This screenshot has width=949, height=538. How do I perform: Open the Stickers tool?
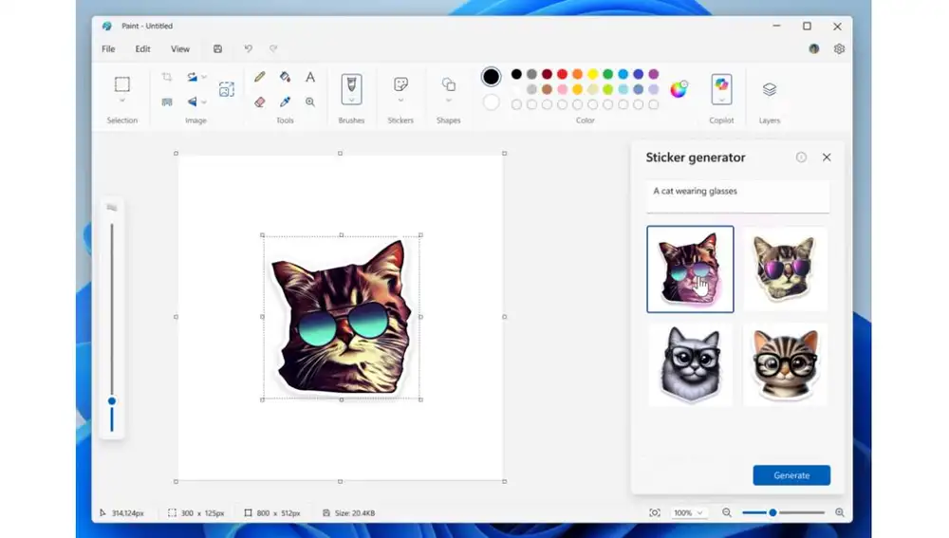coord(400,83)
